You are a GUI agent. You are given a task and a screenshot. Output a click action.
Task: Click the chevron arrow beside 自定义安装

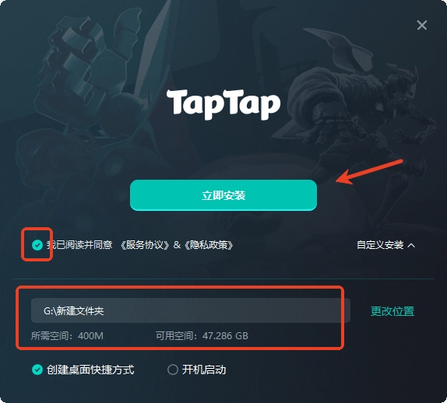[x=411, y=245]
